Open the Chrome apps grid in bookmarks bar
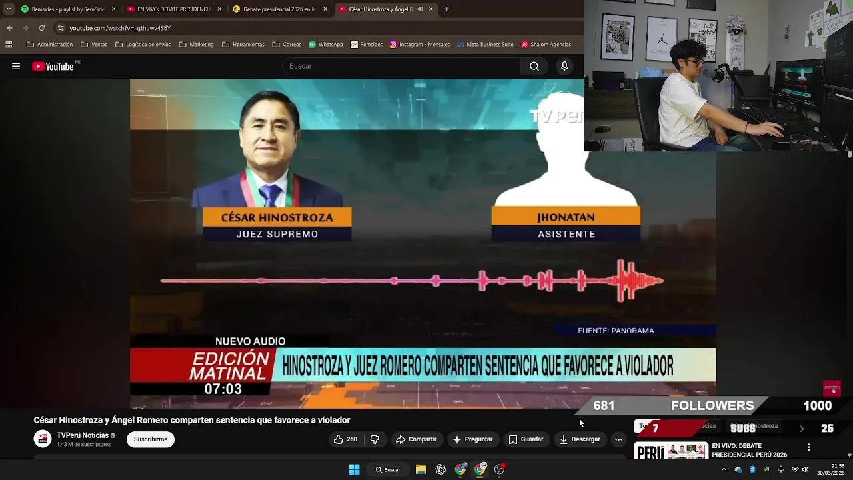Viewport: 853px width, 480px height. point(9,45)
